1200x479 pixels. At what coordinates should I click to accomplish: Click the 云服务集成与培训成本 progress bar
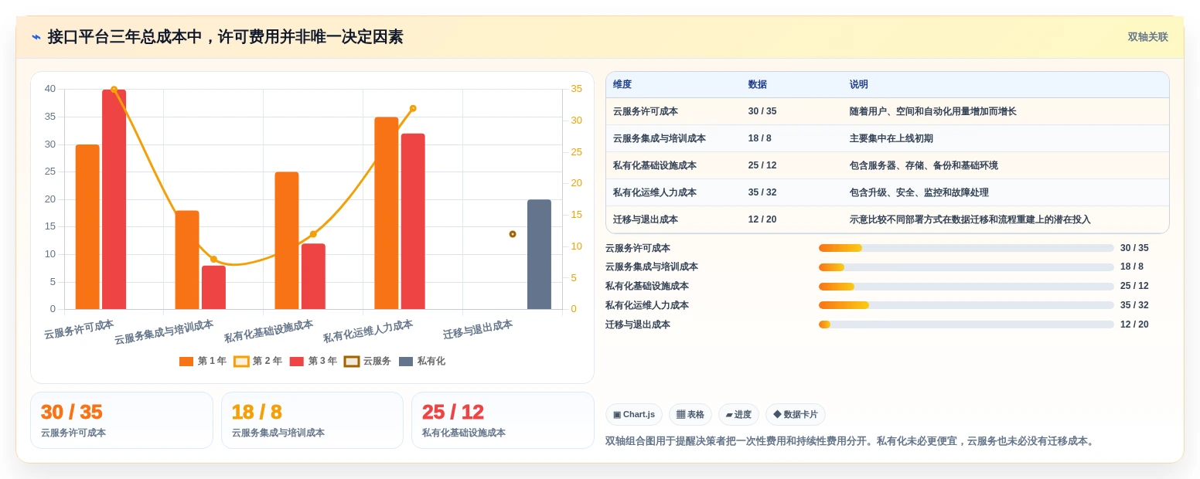click(x=966, y=267)
